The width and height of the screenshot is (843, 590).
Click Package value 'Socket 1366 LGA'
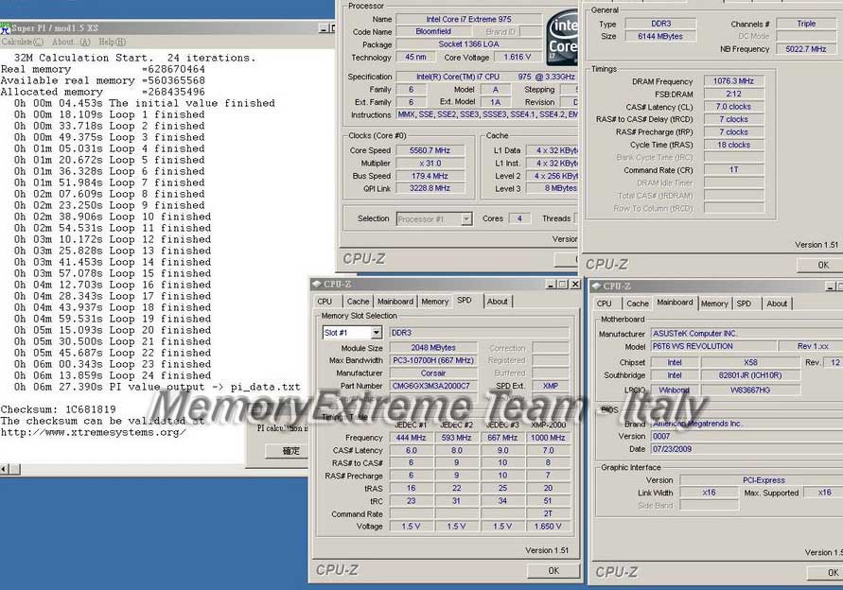click(x=469, y=44)
